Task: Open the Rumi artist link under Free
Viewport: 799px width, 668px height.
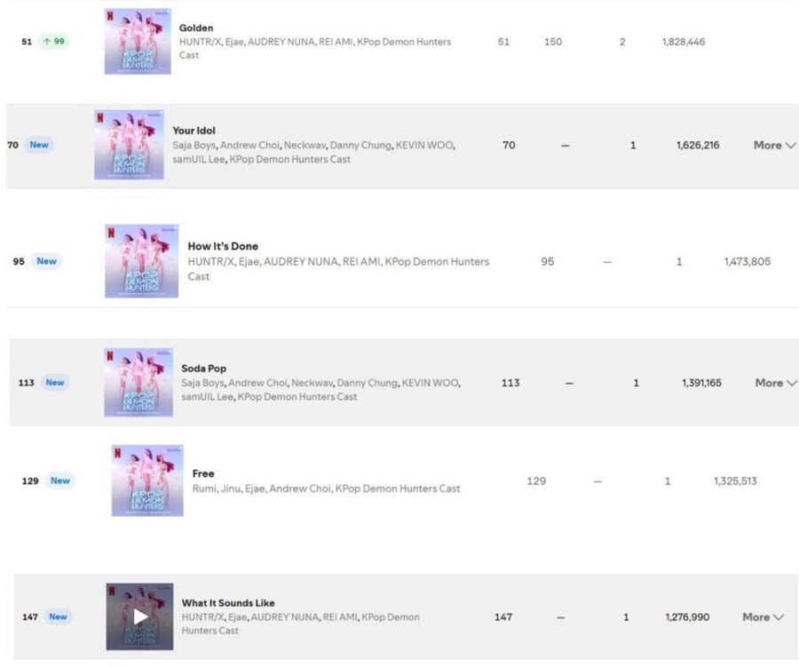Action: tap(204, 489)
